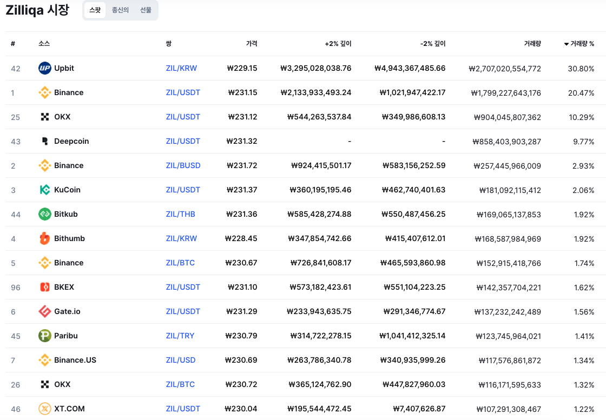The height and width of the screenshot is (420, 606).
Task: Open XT.COM ZIL/USDT pair link
Action: coord(183,409)
